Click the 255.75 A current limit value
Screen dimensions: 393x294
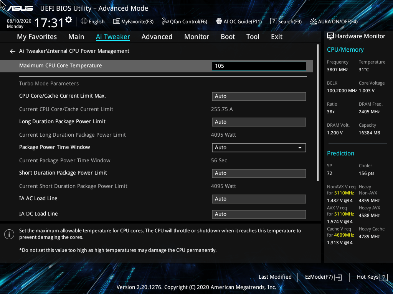222,109
